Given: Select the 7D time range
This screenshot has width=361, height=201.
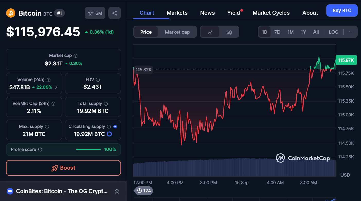Looking at the screenshot, I should (277, 32).
